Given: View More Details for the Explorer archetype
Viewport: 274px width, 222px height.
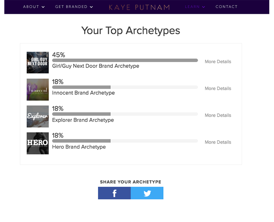Looking at the screenshot, I should point(218,115).
